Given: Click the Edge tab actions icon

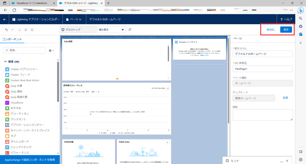Looking at the screenshot, I should pos(5,3).
